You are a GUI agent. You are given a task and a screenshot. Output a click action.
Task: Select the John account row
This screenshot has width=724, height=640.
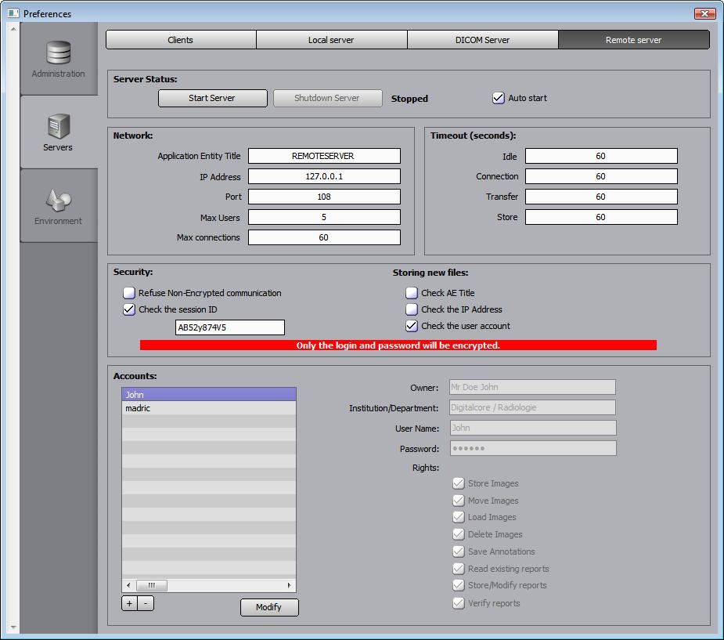click(x=209, y=394)
